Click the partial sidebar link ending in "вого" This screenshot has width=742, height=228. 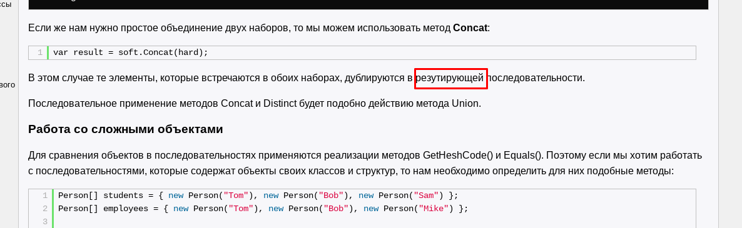click(x=8, y=85)
